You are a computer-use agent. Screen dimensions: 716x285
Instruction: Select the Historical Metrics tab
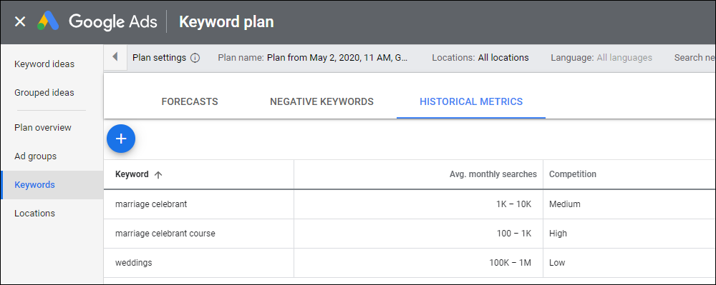click(x=471, y=101)
